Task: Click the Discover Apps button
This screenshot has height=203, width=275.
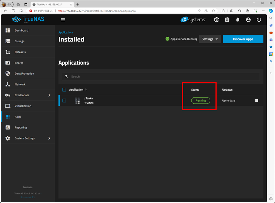Action: [243, 39]
